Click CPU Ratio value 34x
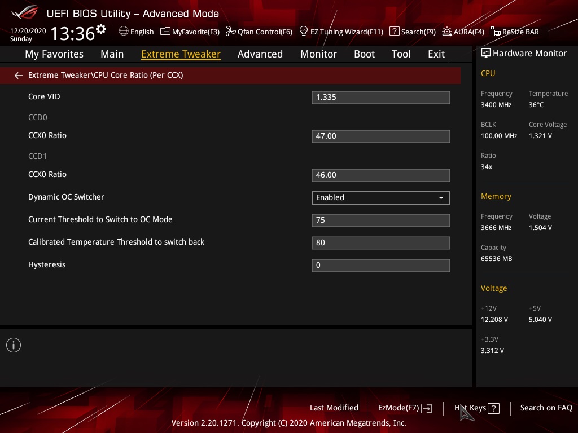 [x=487, y=166]
